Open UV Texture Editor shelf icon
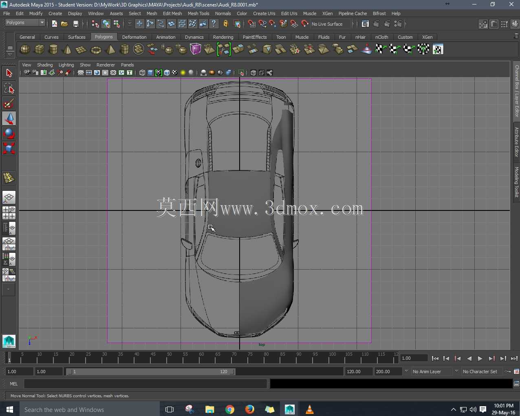The height and width of the screenshot is (416, 520). tap(438, 49)
